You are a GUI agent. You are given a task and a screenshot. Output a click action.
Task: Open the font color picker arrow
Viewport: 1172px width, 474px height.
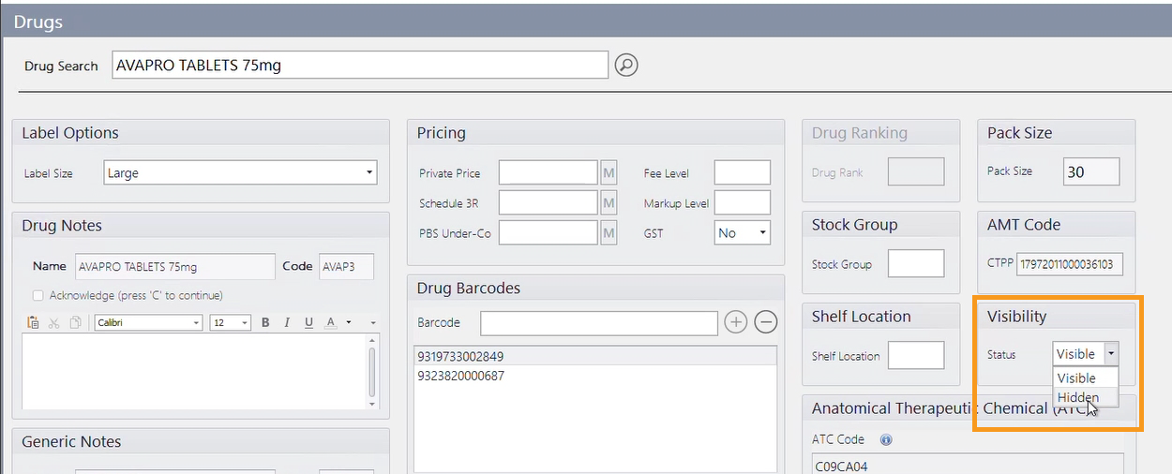[349, 322]
